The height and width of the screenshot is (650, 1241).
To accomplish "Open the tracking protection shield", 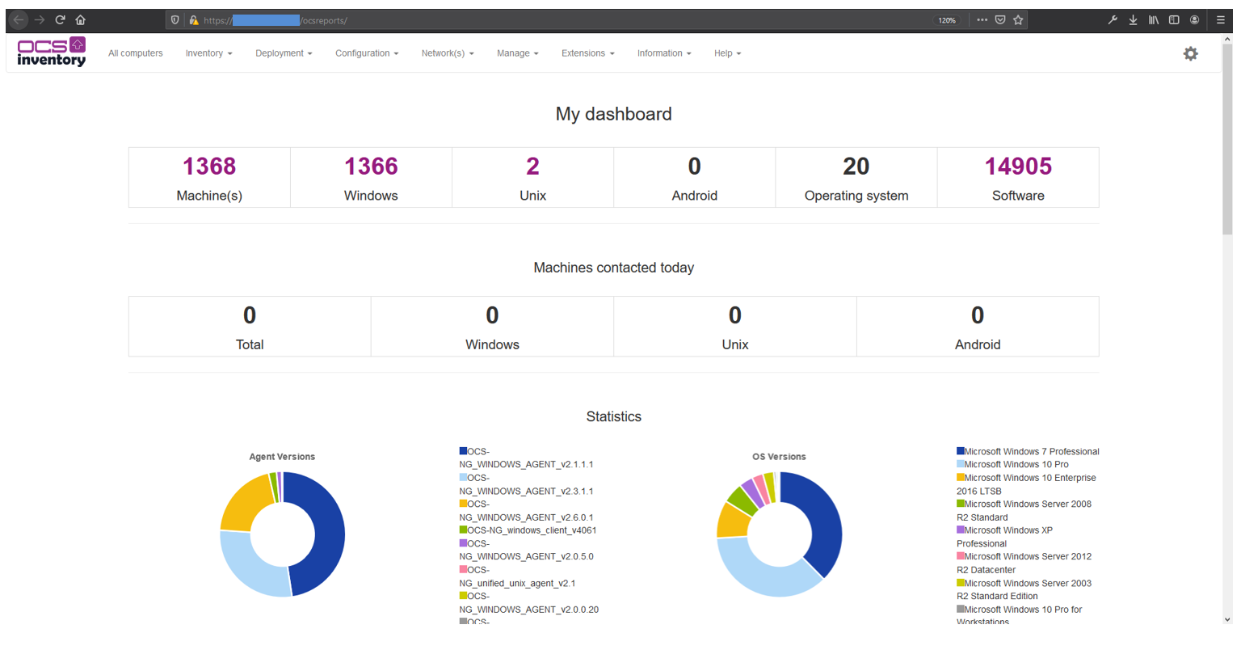I will coord(175,20).
